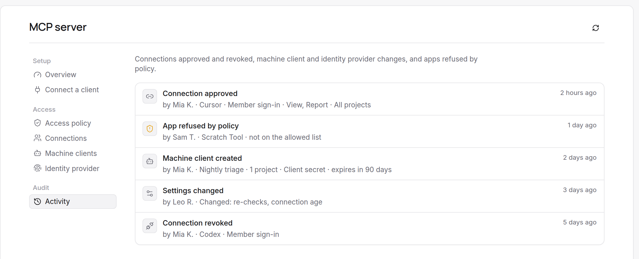Click the Audit section label
Image resolution: width=639 pixels, height=259 pixels.
(41, 188)
